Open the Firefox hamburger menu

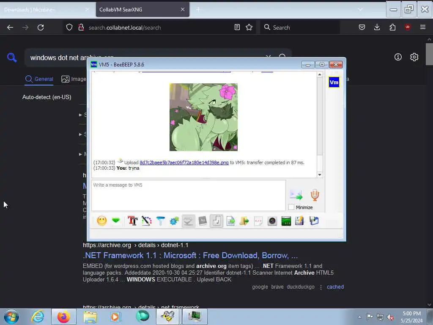pos(423,27)
